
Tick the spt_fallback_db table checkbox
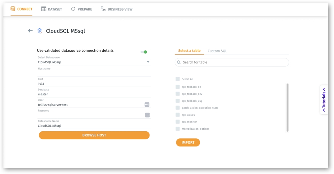(177, 87)
